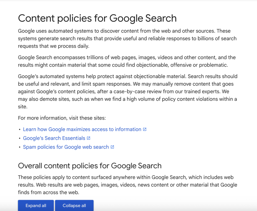The image size is (257, 211).
Task: Open the Google's Search Essentials link
Action: [x=54, y=138]
